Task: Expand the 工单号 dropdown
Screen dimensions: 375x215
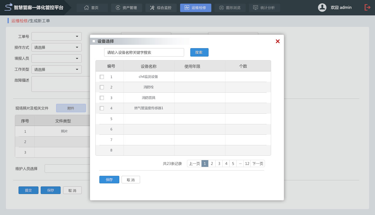Action: tap(56, 36)
